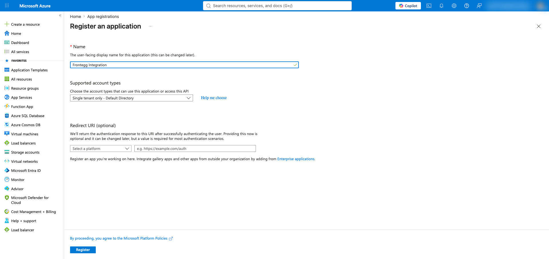The image size is (549, 259).
Task: Focus the search resources box
Action: tap(277, 6)
